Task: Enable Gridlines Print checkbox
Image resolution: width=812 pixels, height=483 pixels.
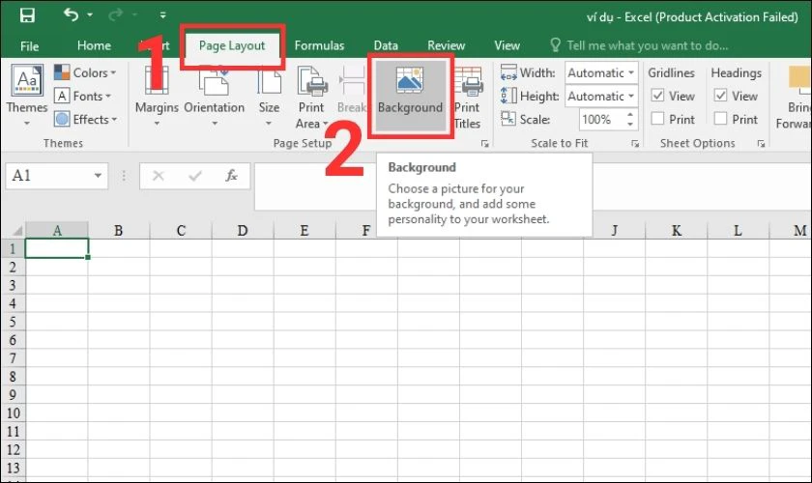Action: pos(657,119)
